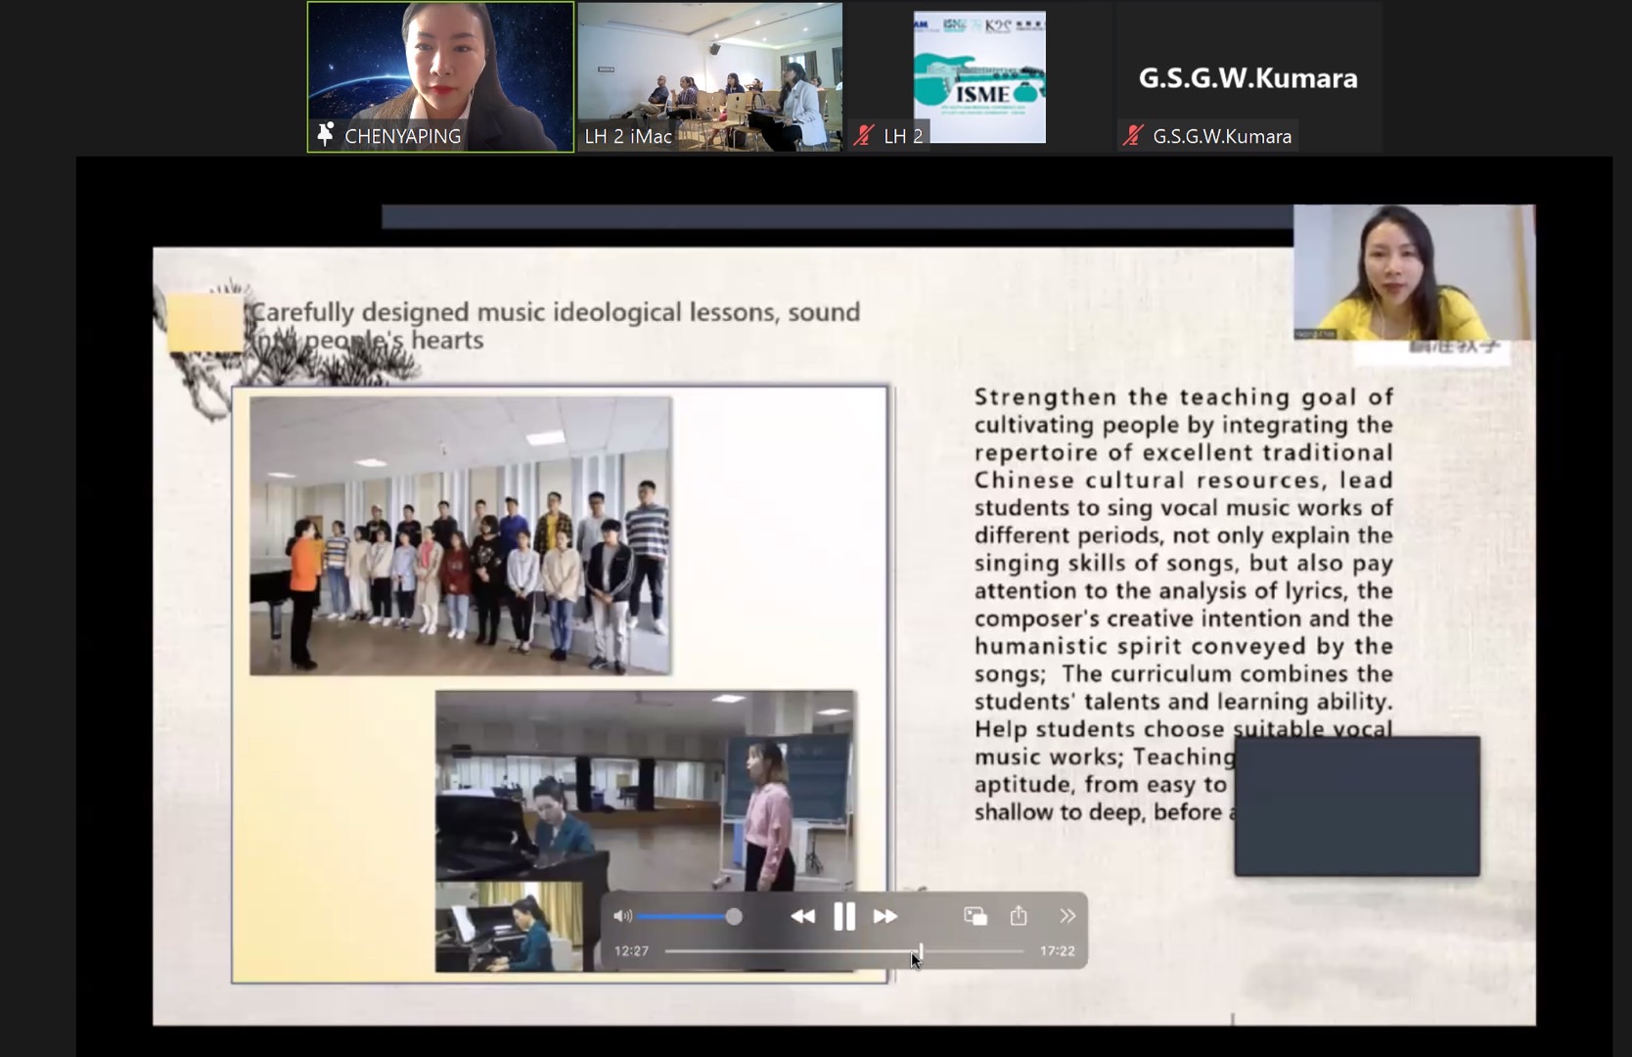The height and width of the screenshot is (1057, 1632).
Task: Pause the video playback
Action: [x=843, y=916]
